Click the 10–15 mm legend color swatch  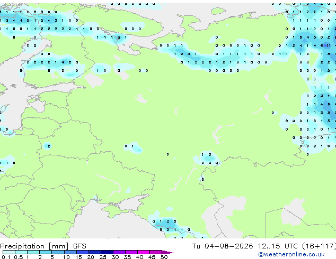pyautogui.click(x=70, y=252)
